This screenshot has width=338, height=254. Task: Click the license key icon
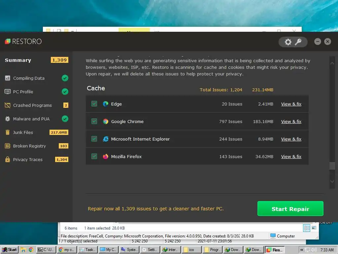pyautogui.click(x=298, y=42)
